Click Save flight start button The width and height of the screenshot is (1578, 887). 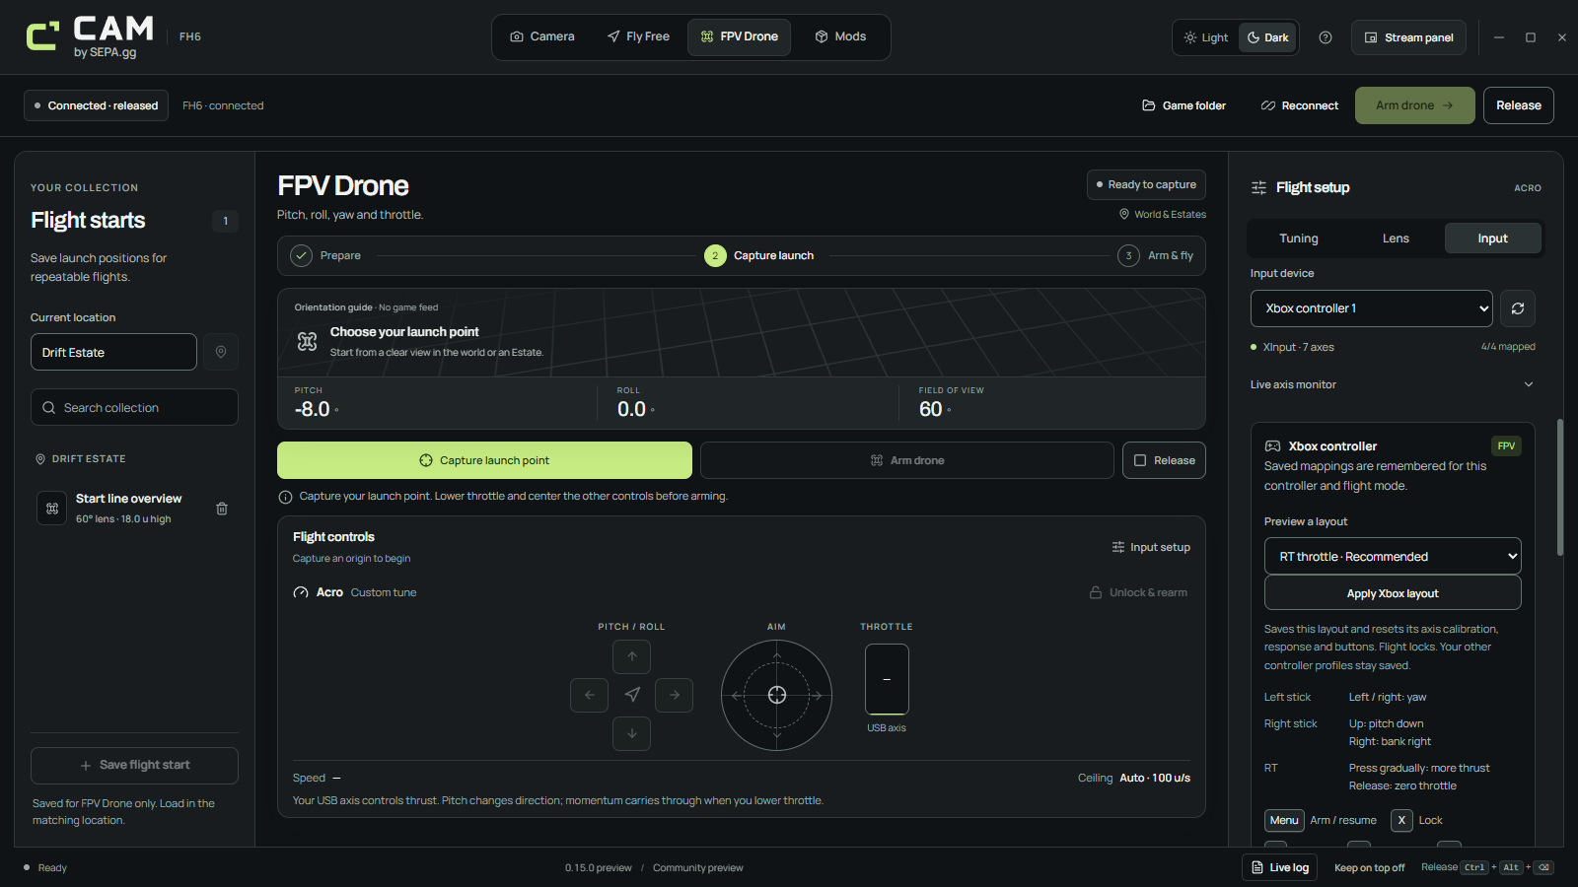[134, 766]
